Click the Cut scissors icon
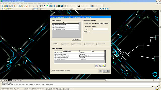Screen dimensions: 161x90 coord(17,6)
